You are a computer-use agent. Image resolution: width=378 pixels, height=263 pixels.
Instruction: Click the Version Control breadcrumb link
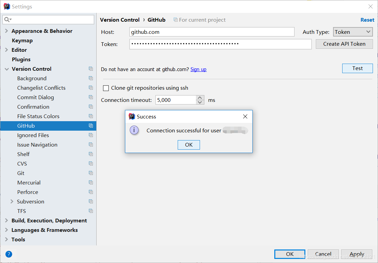(120, 20)
